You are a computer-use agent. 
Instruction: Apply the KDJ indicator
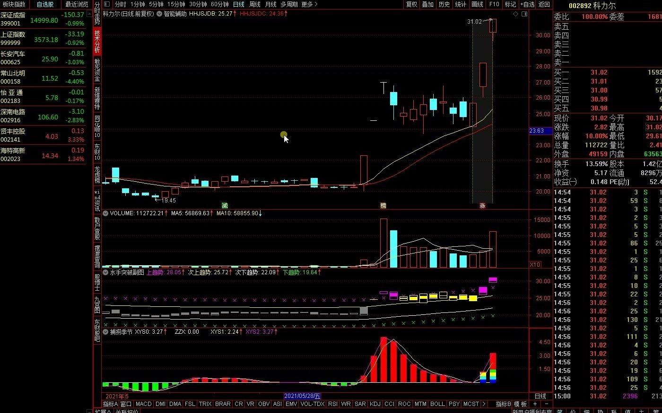pos(375,404)
